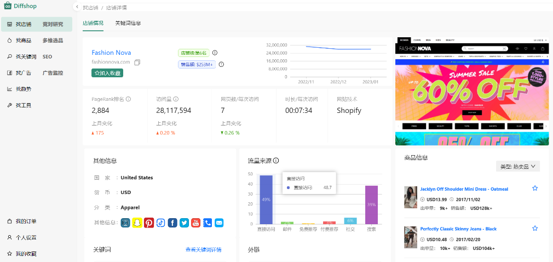Open 找商品 in the sidebar menu

(23, 41)
